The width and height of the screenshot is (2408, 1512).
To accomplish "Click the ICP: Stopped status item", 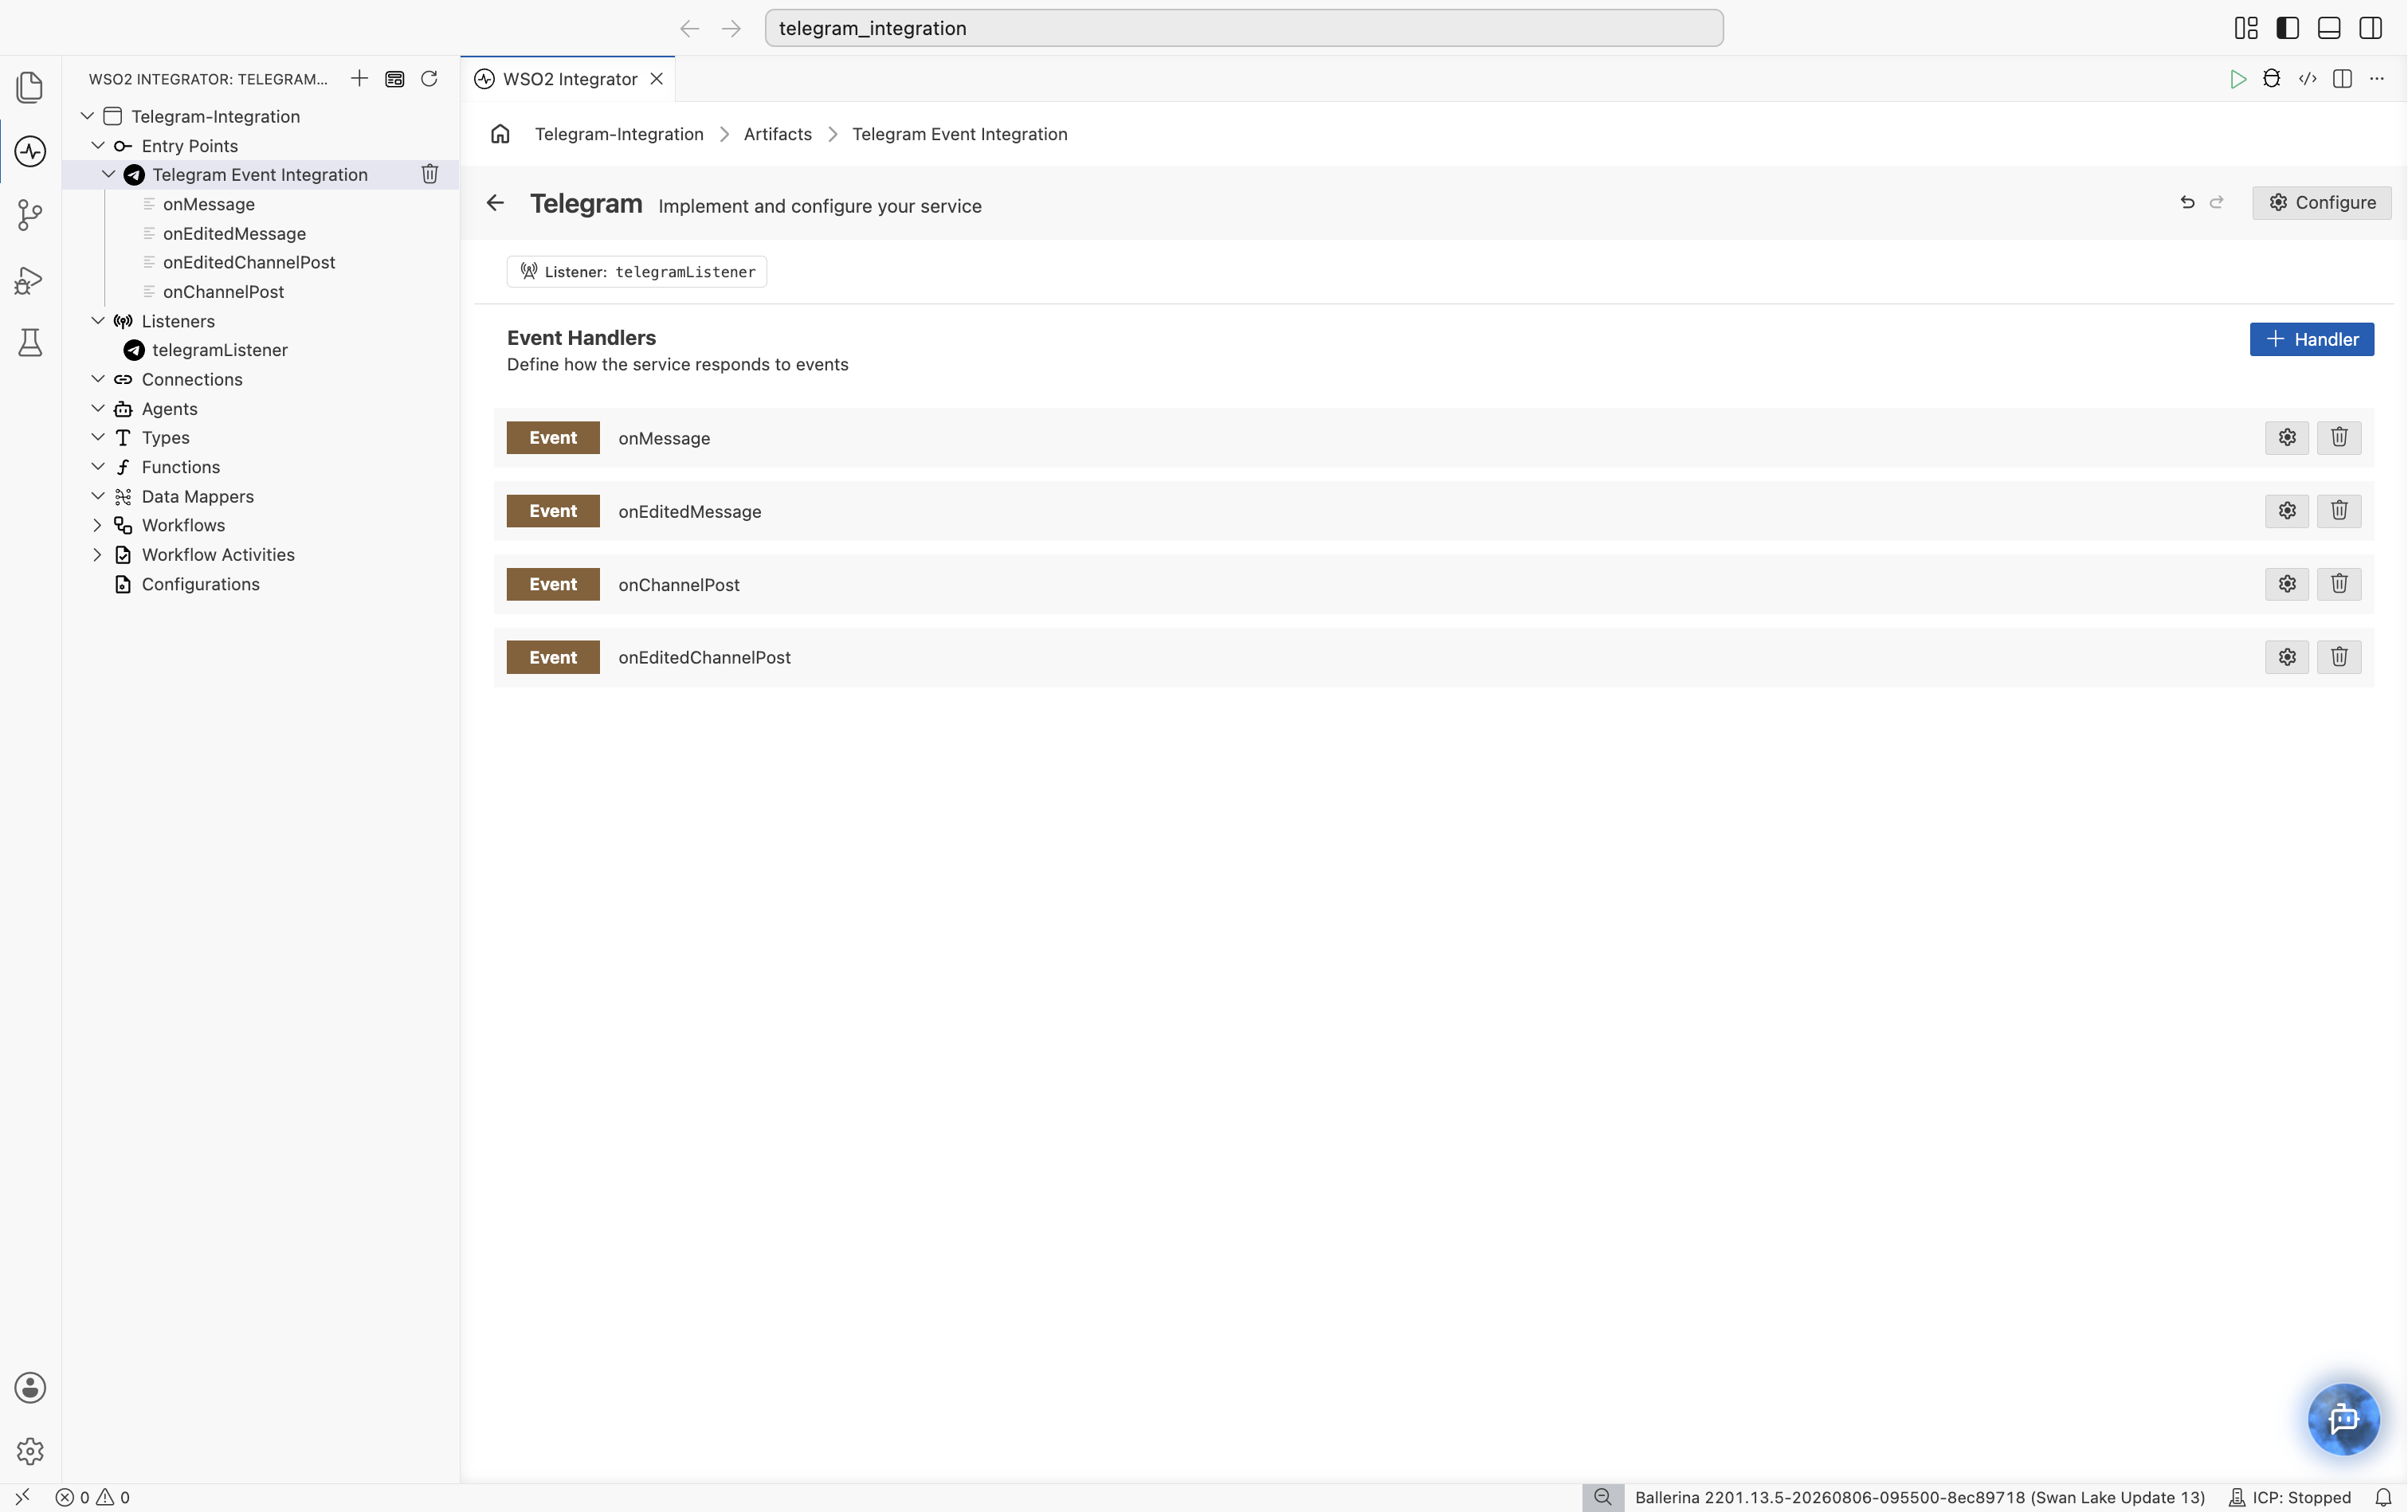I will [2290, 1497].
